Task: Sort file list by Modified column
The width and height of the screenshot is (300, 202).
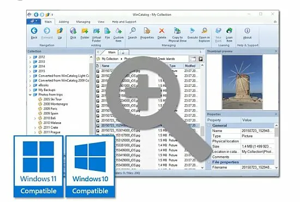Action: tap(190, 66)
